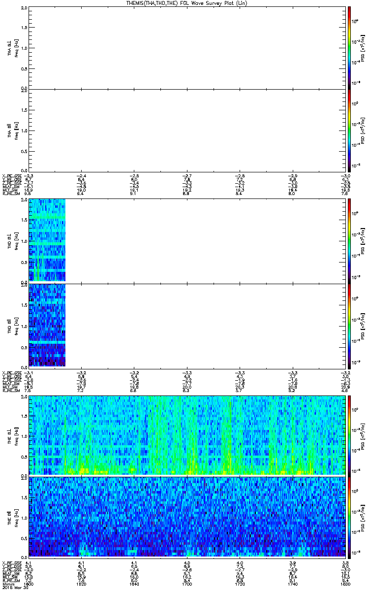Screen dimensions: 369x591
Task: Click the THA B⊥ freq axis label
Action: [16, 47]
